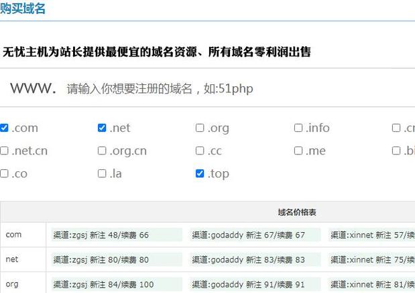Check the .bi domain checkbox at right edge

396,151
